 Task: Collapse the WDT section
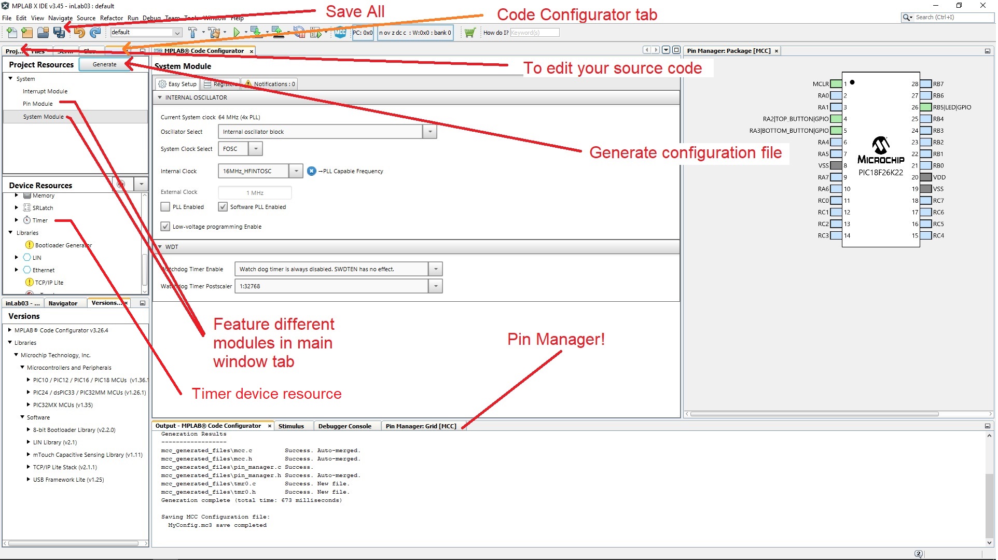pos(160,247)
